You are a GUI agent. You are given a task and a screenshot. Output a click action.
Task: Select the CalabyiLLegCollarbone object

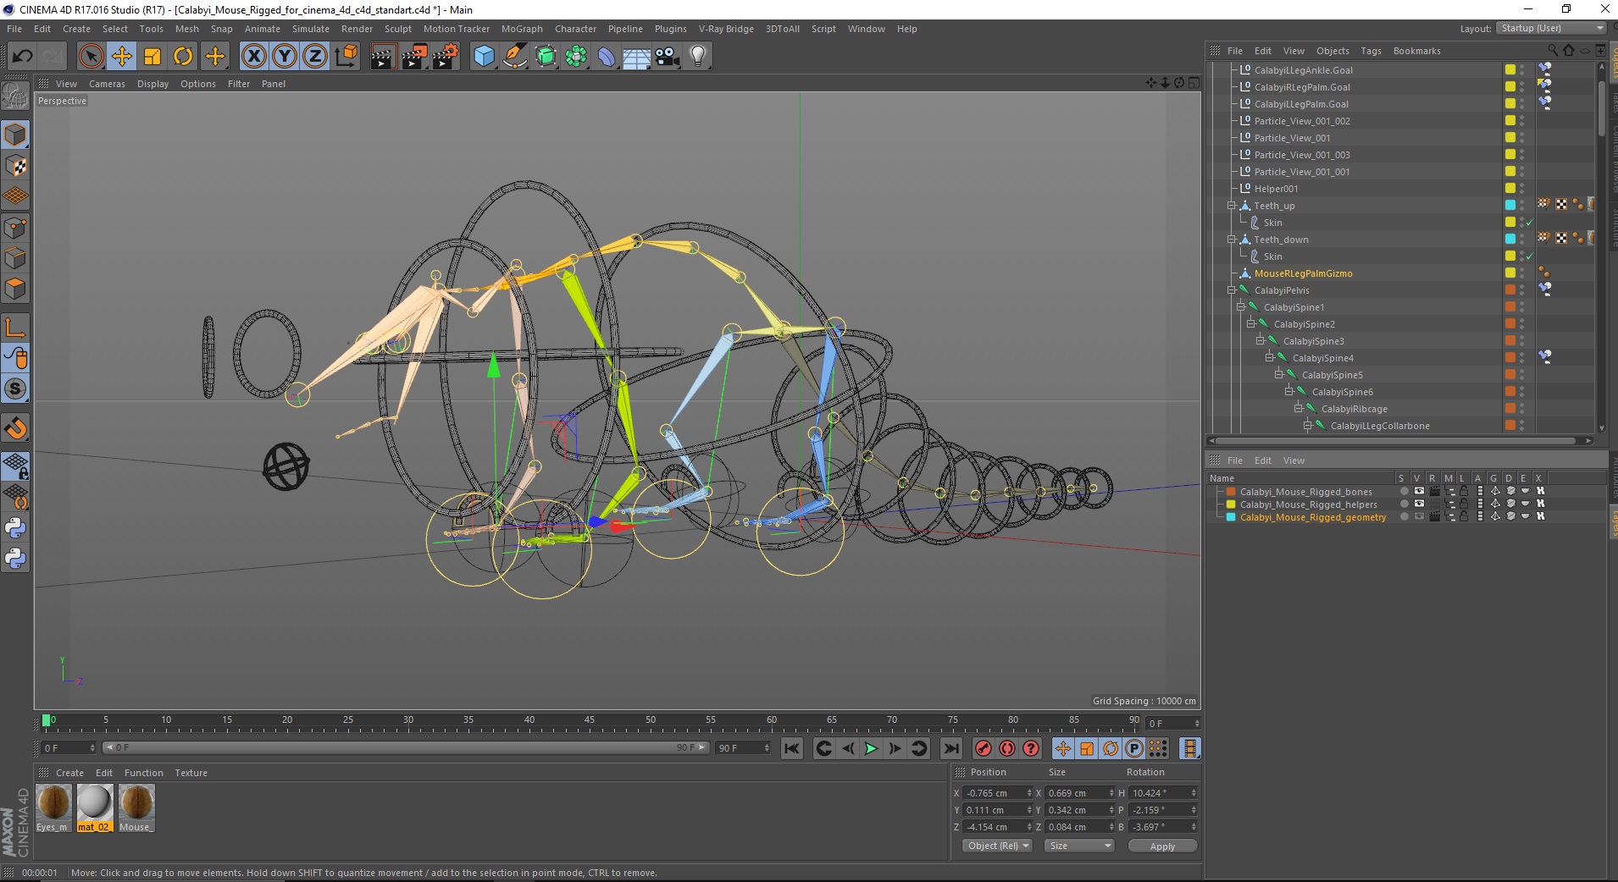coord(1379,426)
